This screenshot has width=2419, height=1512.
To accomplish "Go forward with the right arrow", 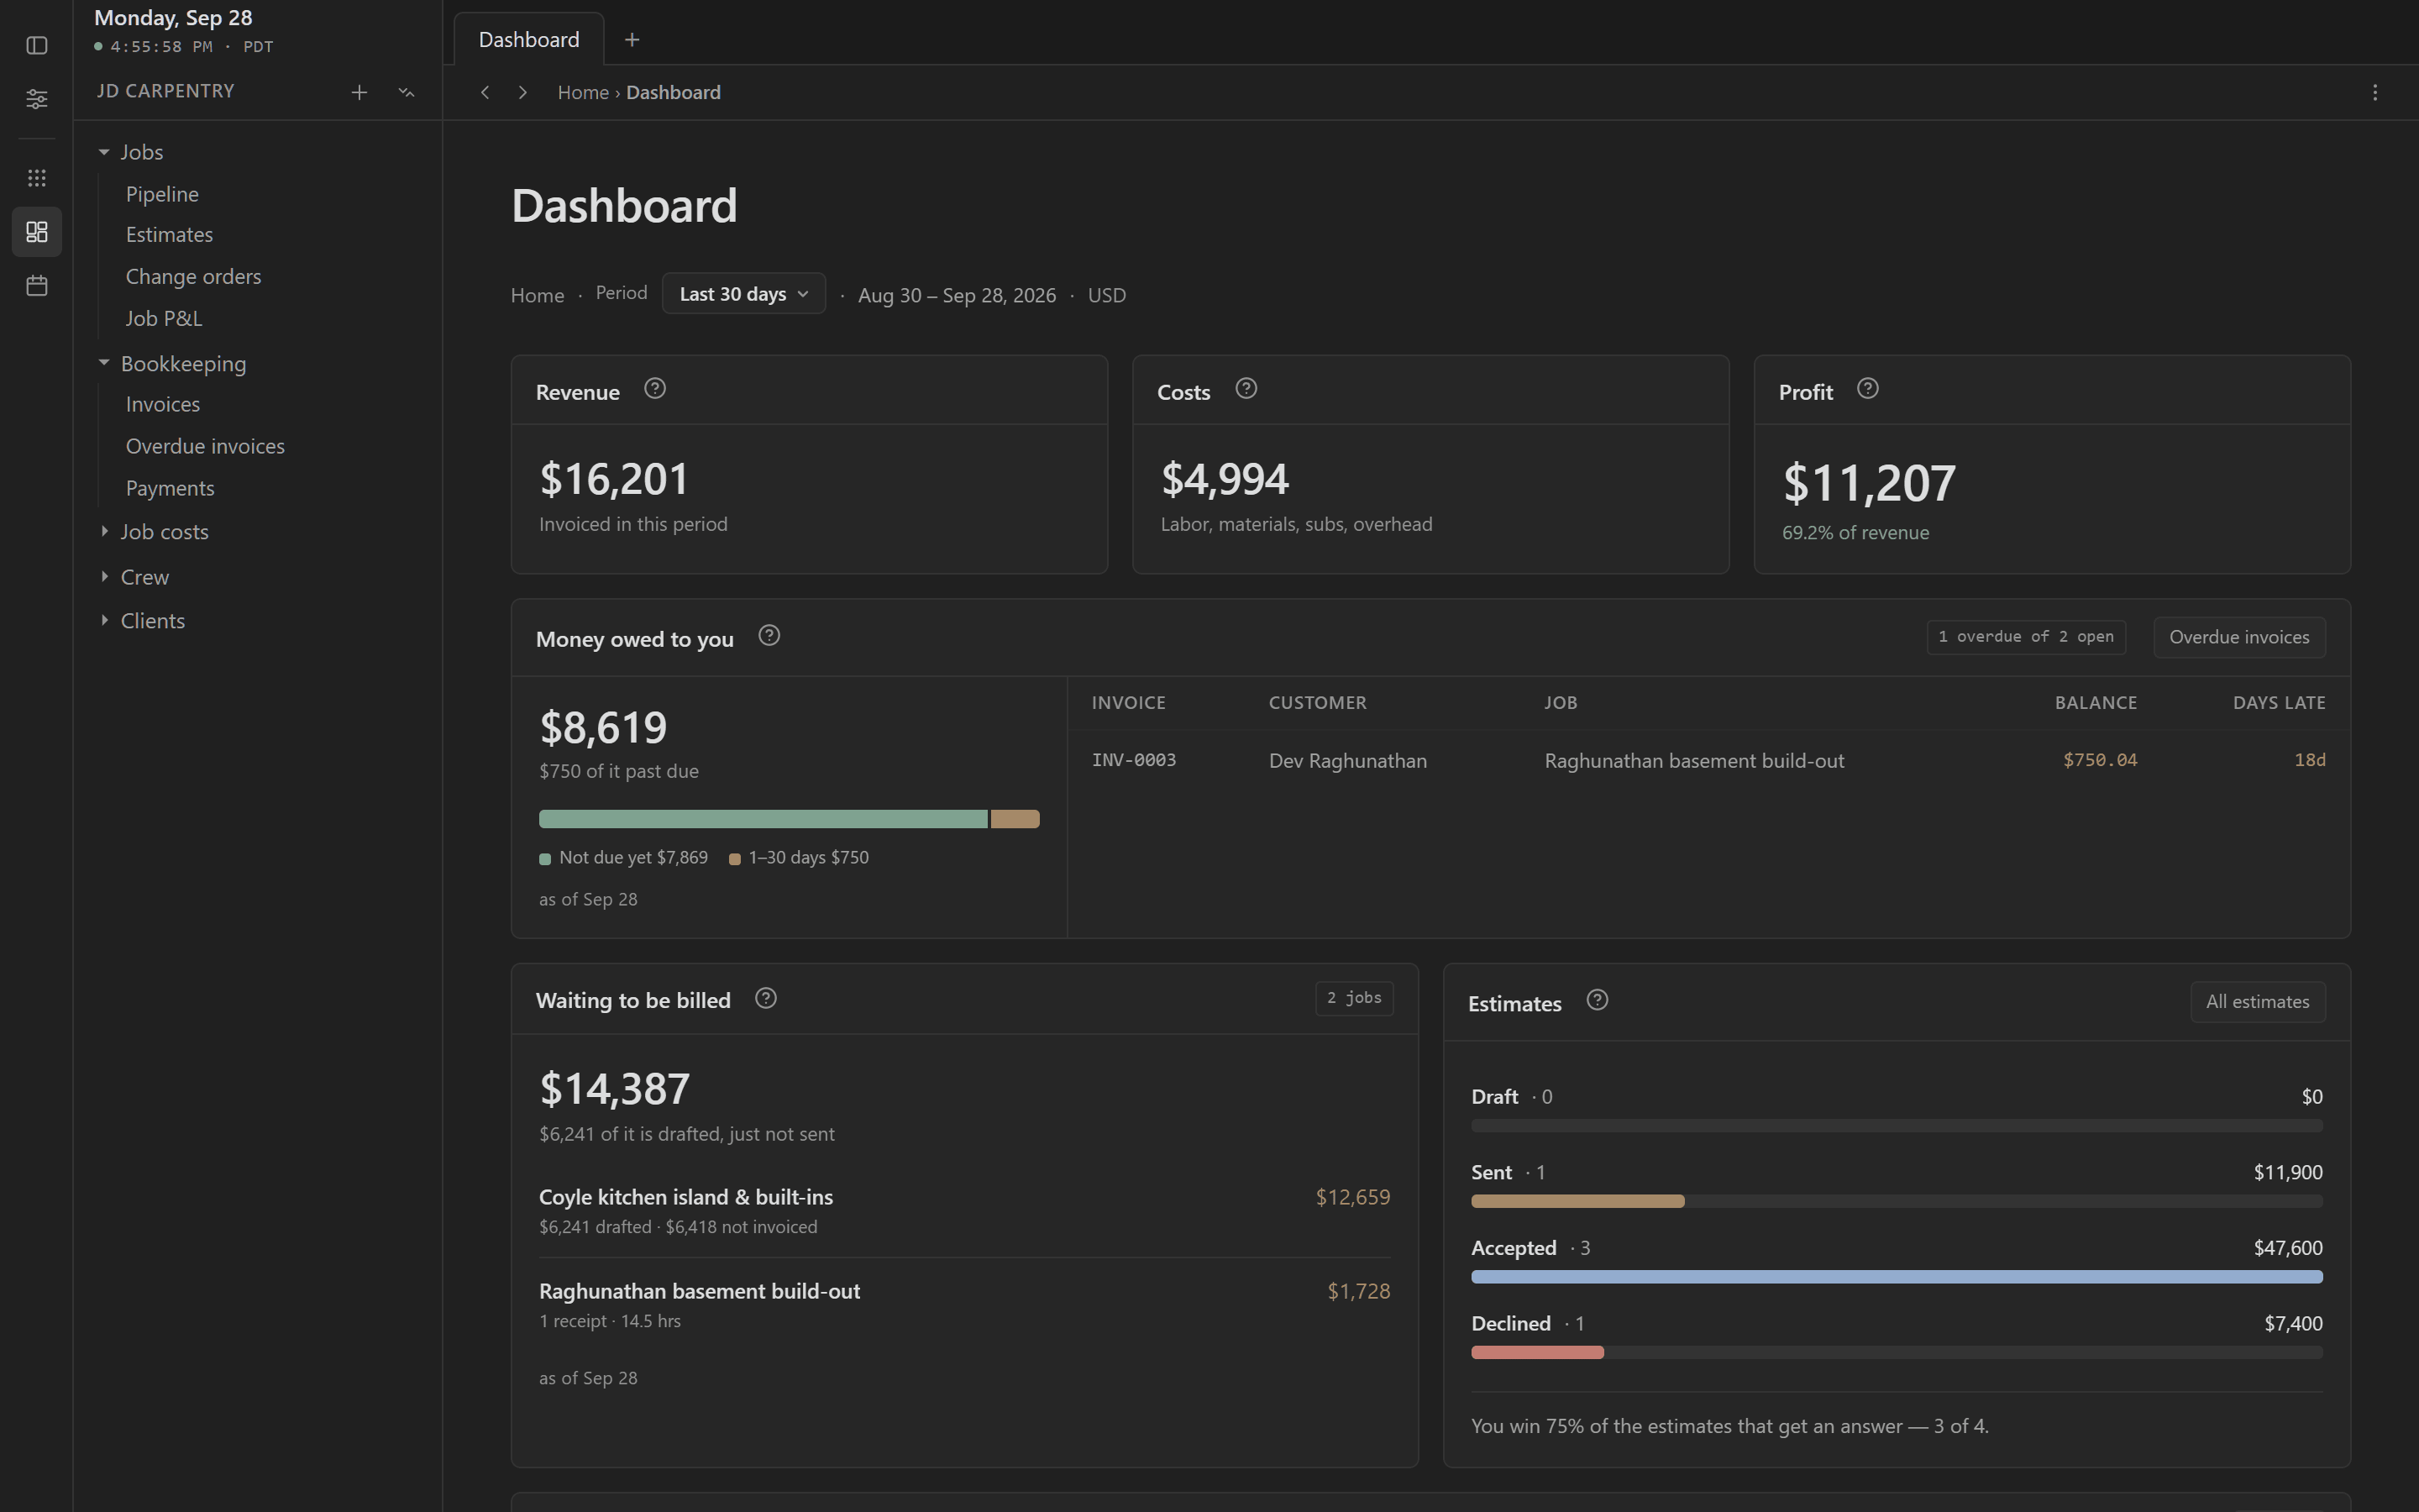I will pyautogui.click(x=522, y=92).
